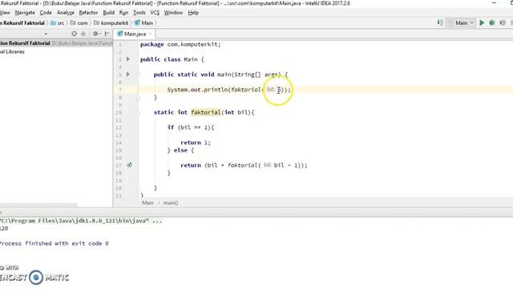513x289 pixels.
Task: Select External Libraries tree node
Action: pyautogui.click(x=12, y=51)
